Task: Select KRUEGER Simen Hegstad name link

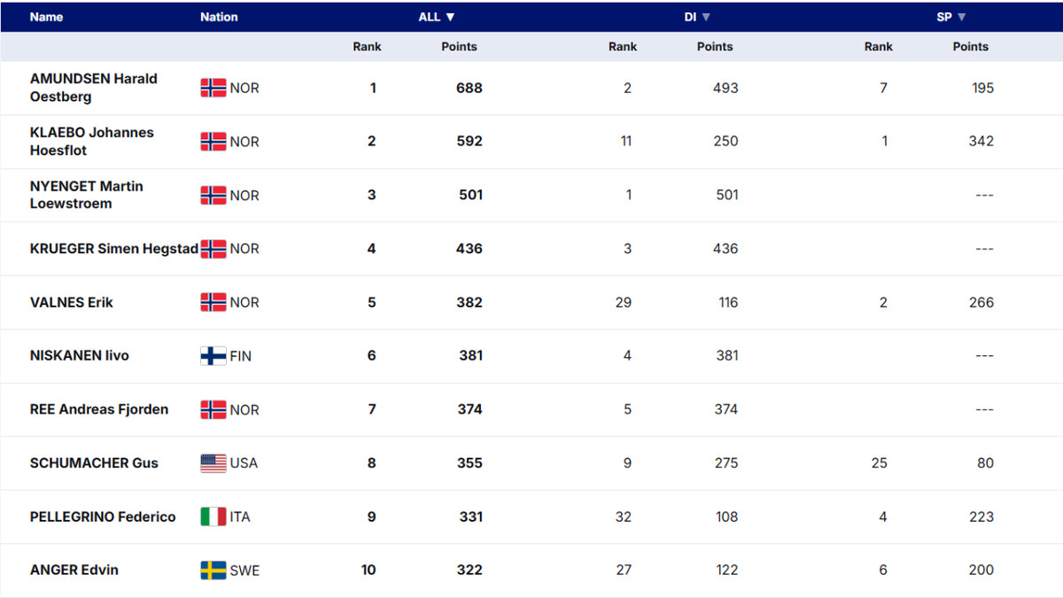Action: 113,248
